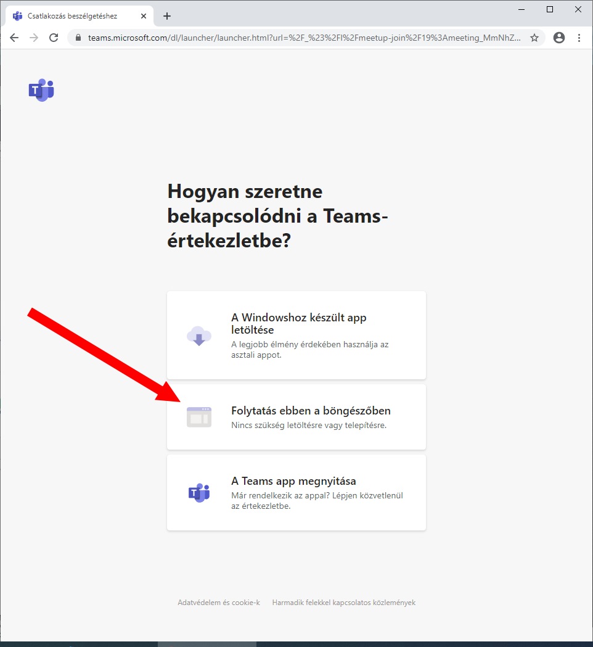Choose A Teams app megnyitása
Viewport: 593px width, 647px height.
pyautogui.click(x=296, y=493)
